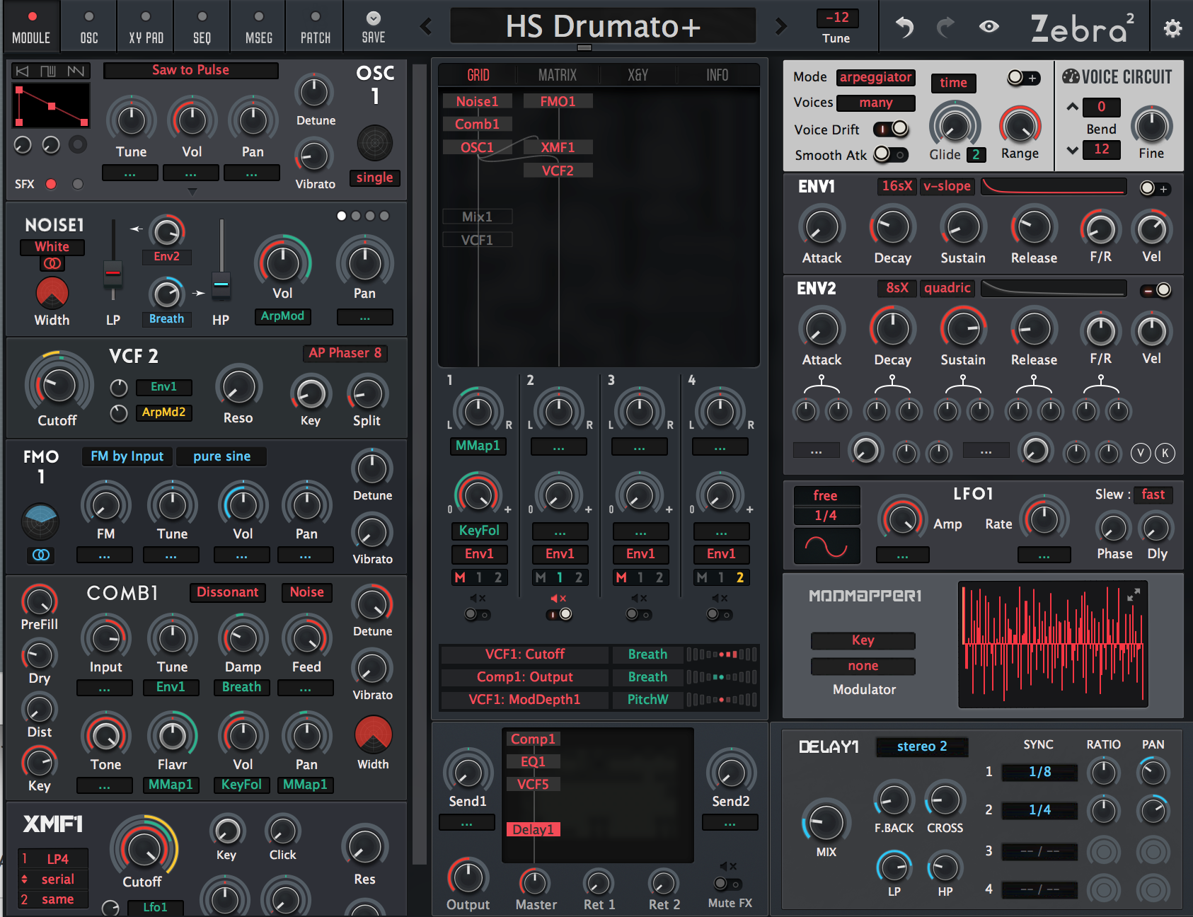Click the Tune value field showing -12
The width and height of the screenshot is (1193, 917).
point(836,18)
